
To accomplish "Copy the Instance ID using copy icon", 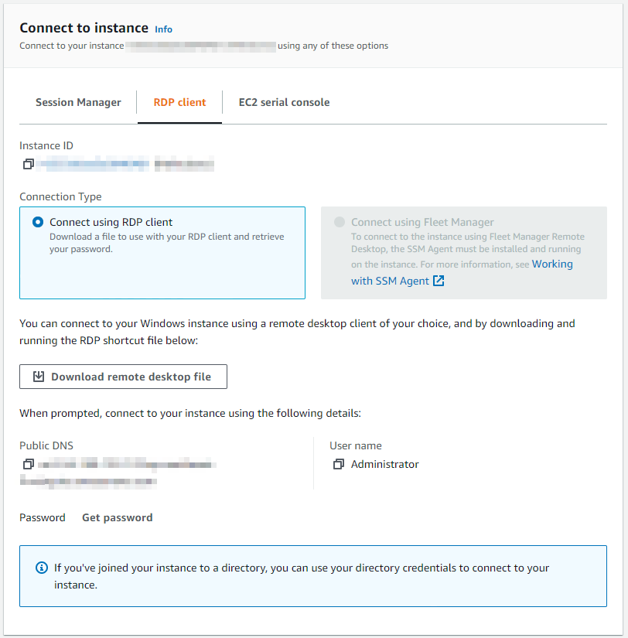I will tap(28, 164).
